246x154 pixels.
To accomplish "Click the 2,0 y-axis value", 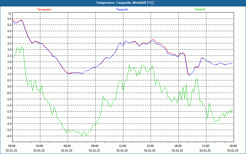I will click(10, 62).
